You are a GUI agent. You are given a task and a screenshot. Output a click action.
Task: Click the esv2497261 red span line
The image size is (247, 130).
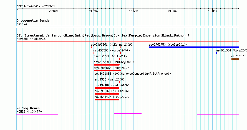[106, 47]
